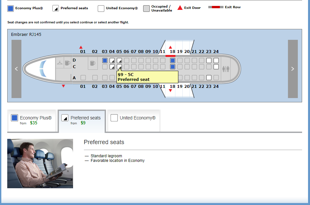This screenshot has height=205, width=310.
Task: Select preferred seat 4C
Action: [x=112, y=67]
